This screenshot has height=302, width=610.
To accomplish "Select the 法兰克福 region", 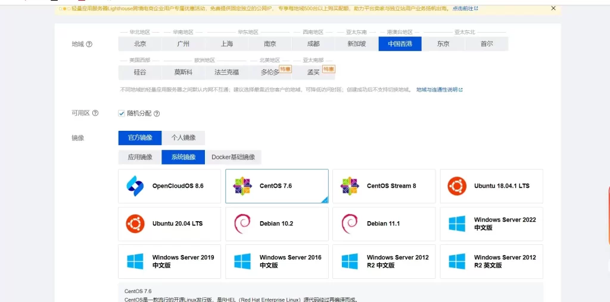I will point(227,72).
